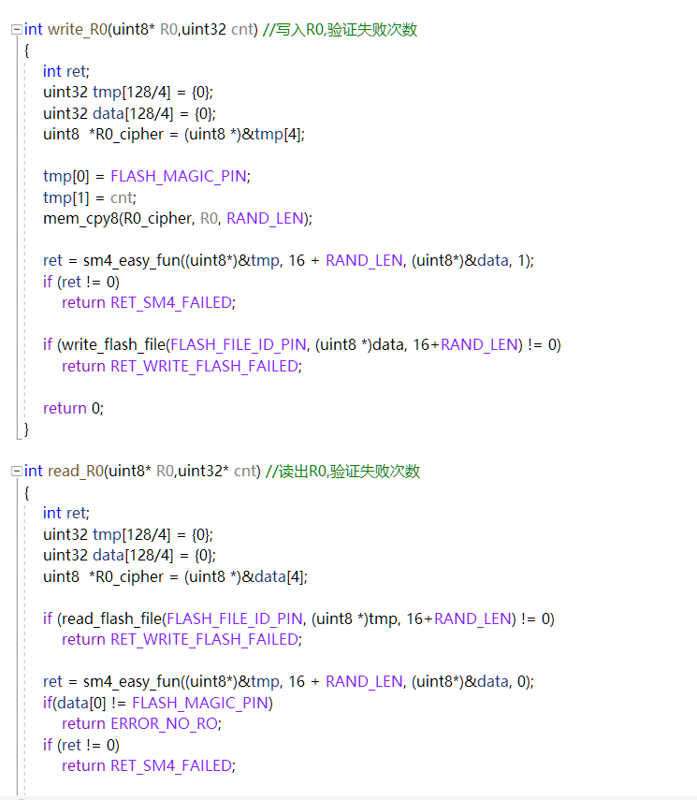Click read_flash_file function call

tap(112, 618)
